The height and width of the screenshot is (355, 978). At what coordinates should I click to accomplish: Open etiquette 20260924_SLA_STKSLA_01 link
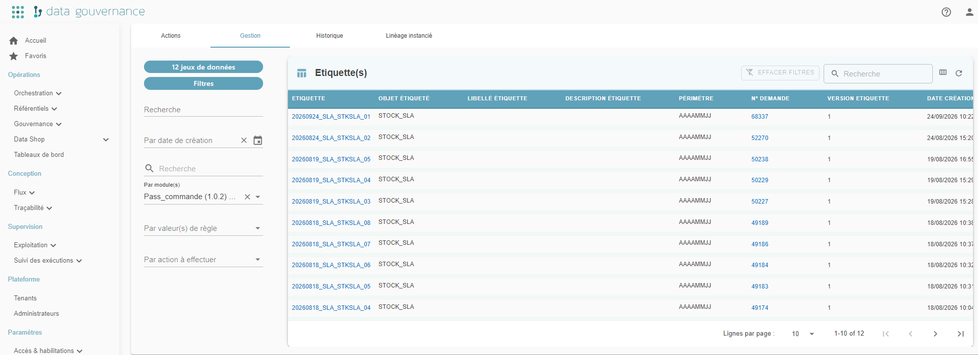point(331,117)
